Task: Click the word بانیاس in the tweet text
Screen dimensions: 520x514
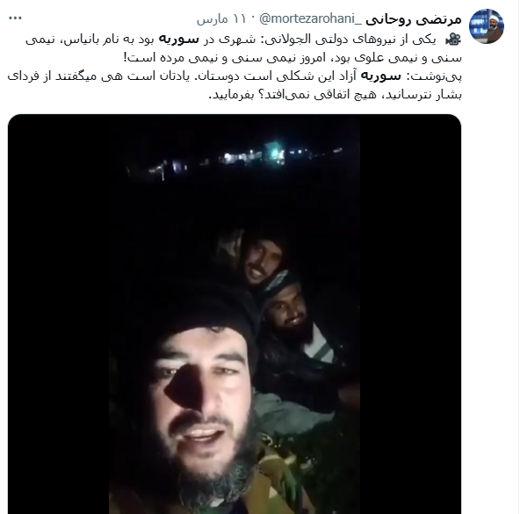Action: pyautogui.click(x=79, y=40)
